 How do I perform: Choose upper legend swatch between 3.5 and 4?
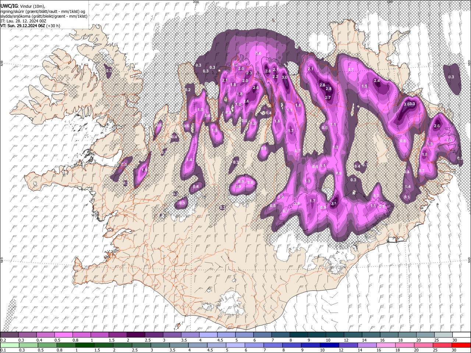tap(190, 335)
